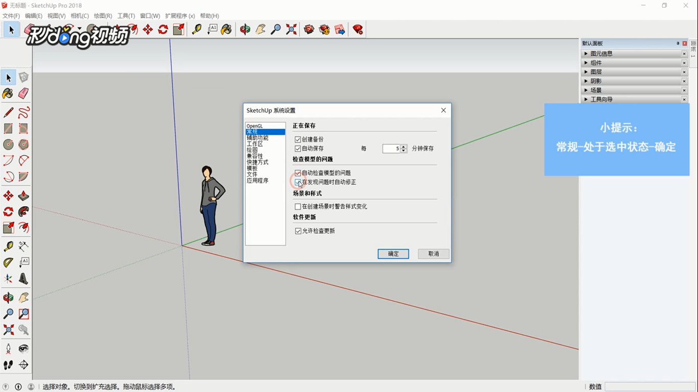Select the Axes tool
The height and width of the screenshot is (392, 698).
click(x=8, y=279)
